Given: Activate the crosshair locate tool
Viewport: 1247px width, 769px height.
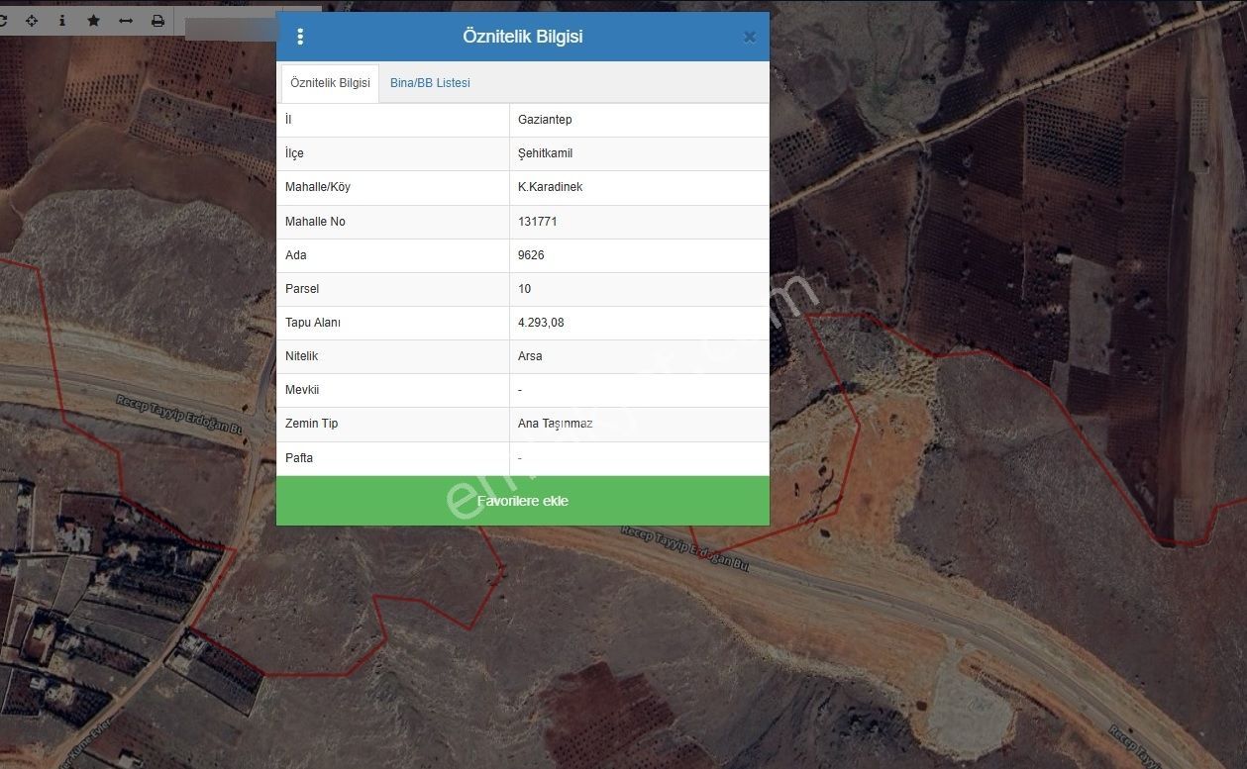Looking at the screenshot, I should [x=32, y=21].
